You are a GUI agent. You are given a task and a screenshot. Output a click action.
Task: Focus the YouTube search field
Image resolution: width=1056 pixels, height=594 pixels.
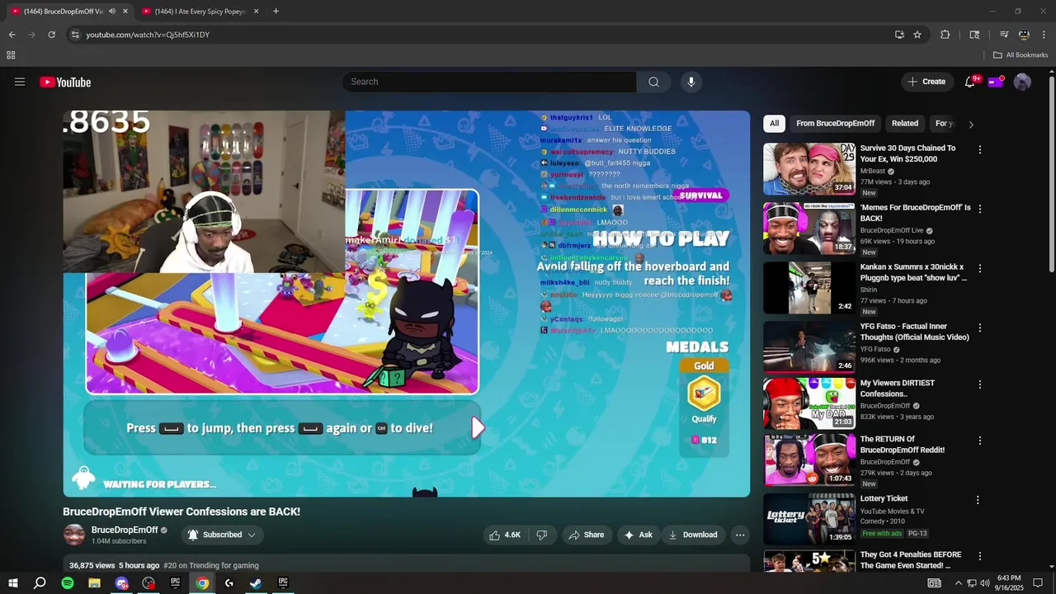[489, 82]
